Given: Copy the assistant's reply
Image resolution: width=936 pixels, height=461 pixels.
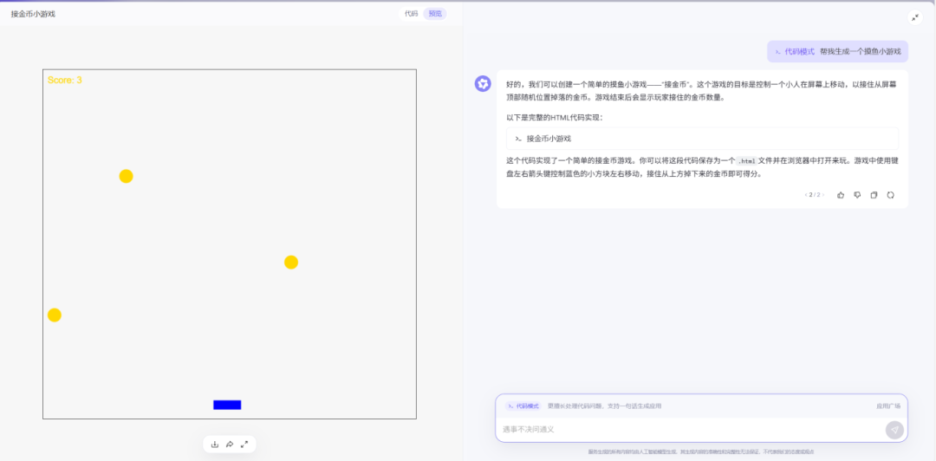Looking at the screenshot, I should click(x=874, y=195).
